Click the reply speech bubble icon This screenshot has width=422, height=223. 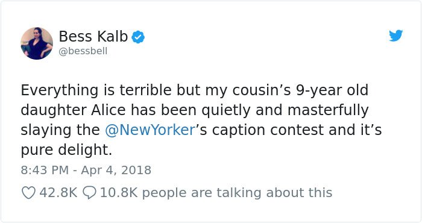(89, 193)
